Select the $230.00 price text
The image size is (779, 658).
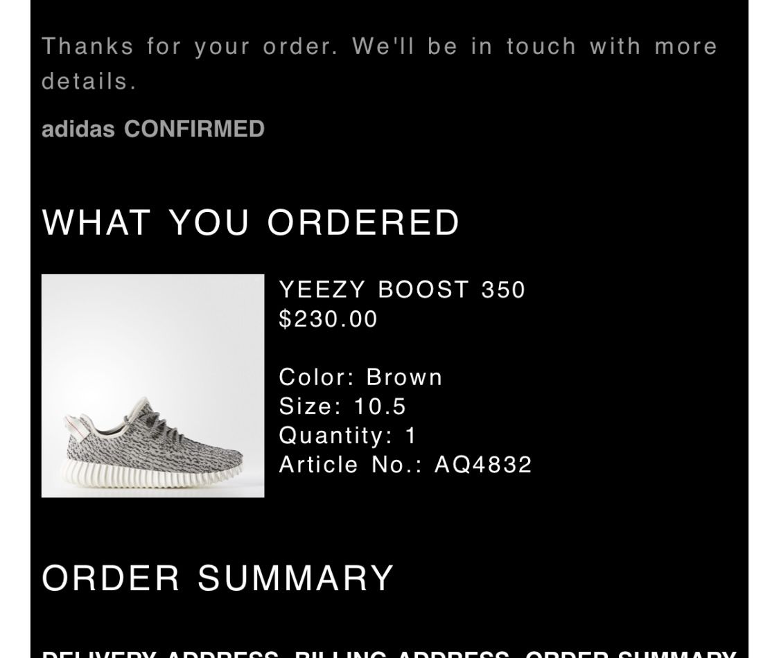click(328, 319)
